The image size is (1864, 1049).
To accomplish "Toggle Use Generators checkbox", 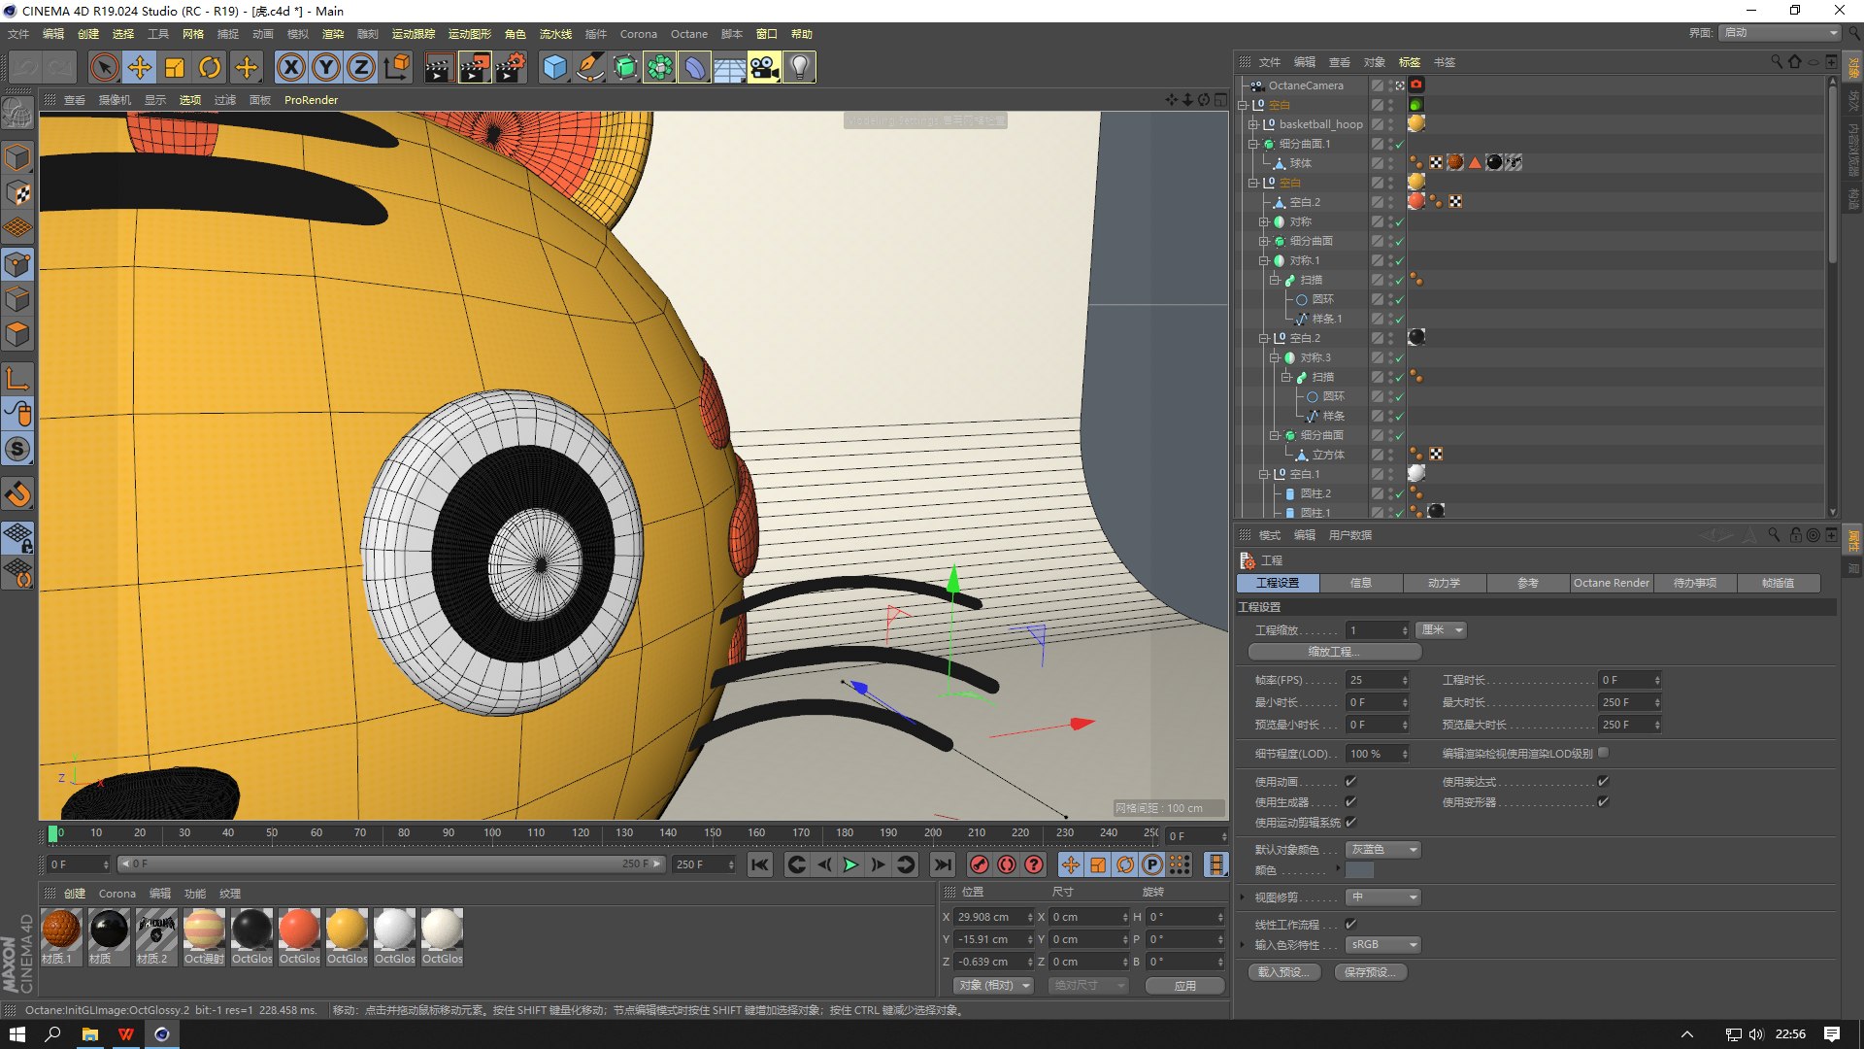I will (1350, 801).
